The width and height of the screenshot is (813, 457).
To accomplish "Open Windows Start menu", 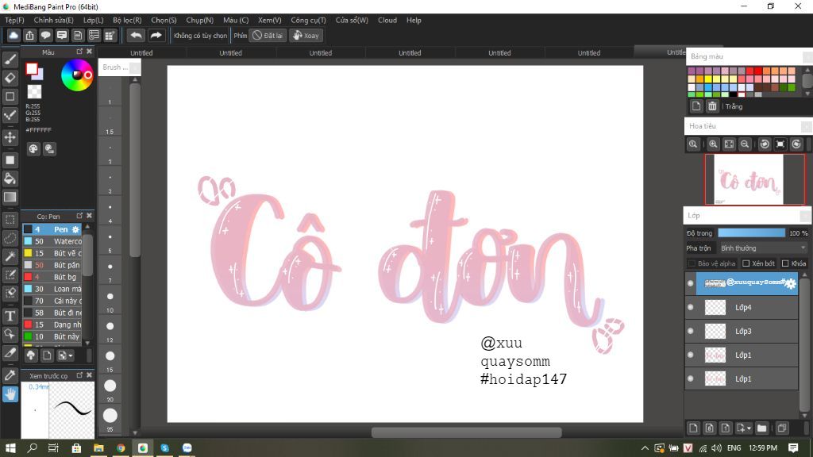I will 10,447.
